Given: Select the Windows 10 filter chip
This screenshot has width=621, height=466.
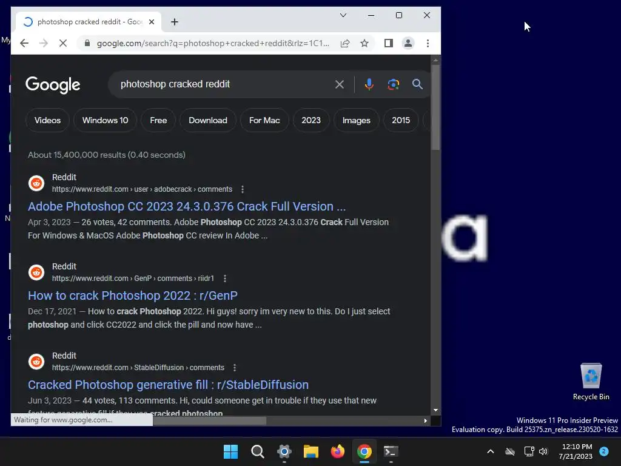Looking at the screenshot, I should (106, 120).
